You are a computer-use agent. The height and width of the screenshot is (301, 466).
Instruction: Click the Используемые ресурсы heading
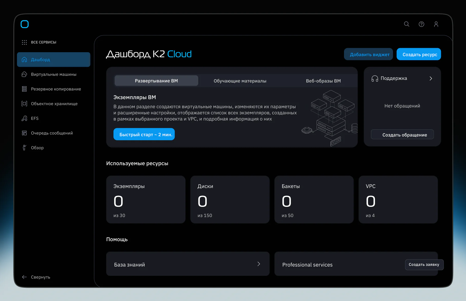[137, 163]
